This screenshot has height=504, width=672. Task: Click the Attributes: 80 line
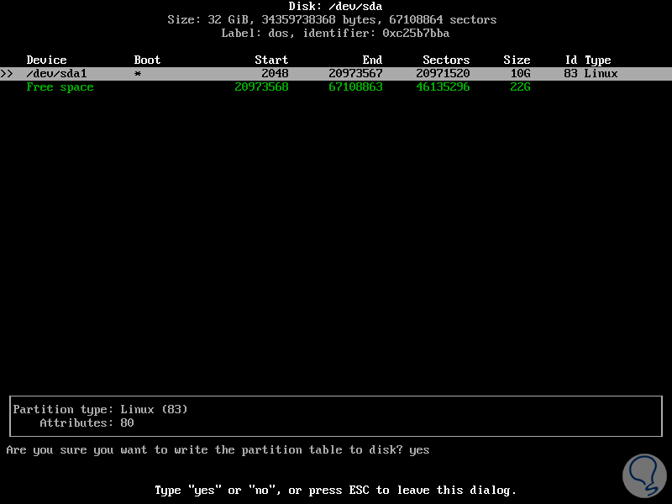87,423
